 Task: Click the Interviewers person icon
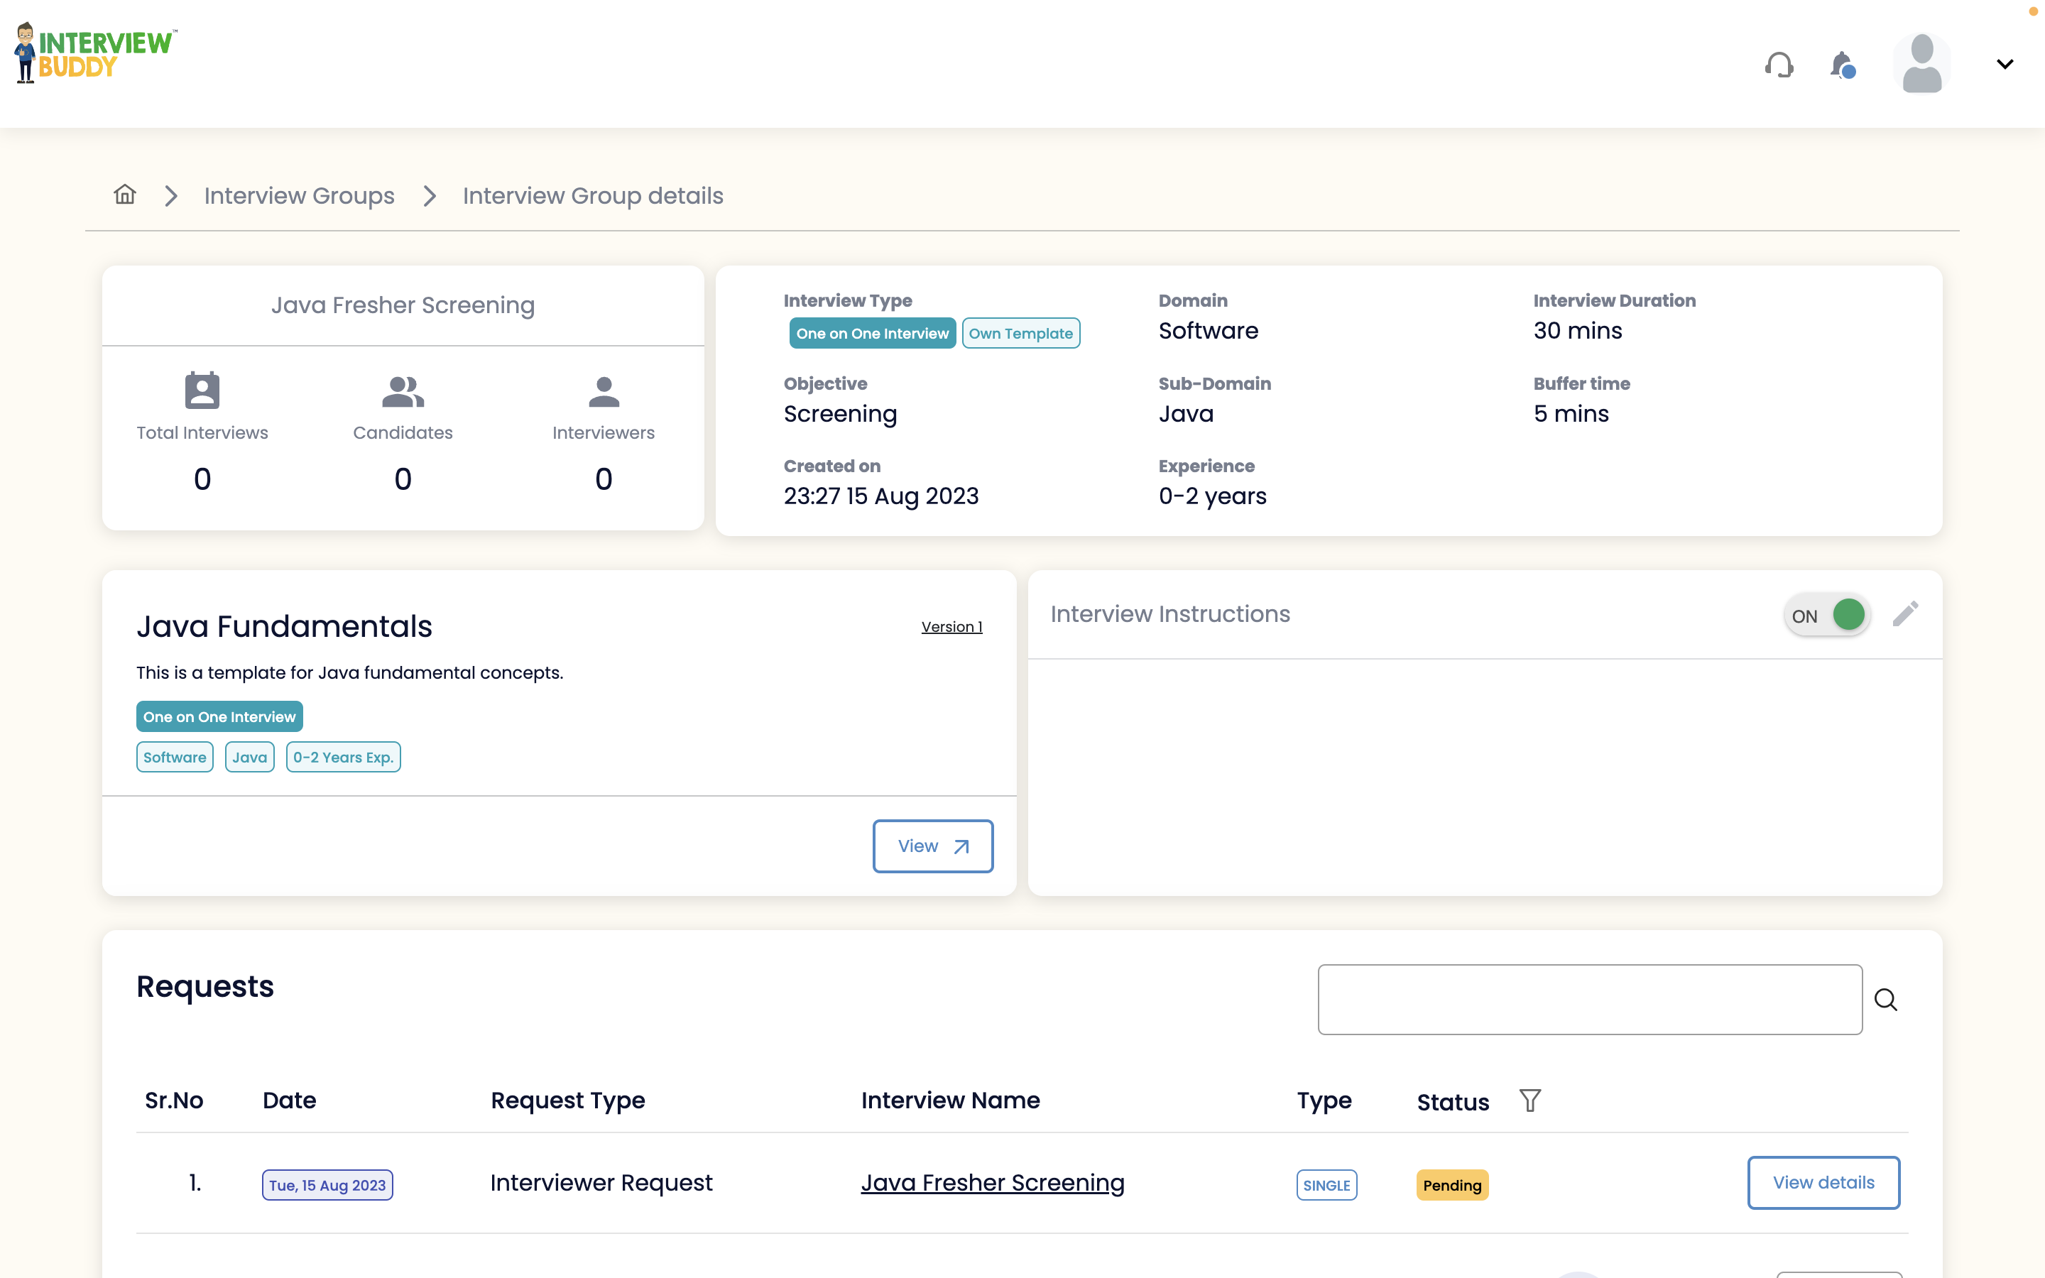pyautogui.click(x=604, y=390)
